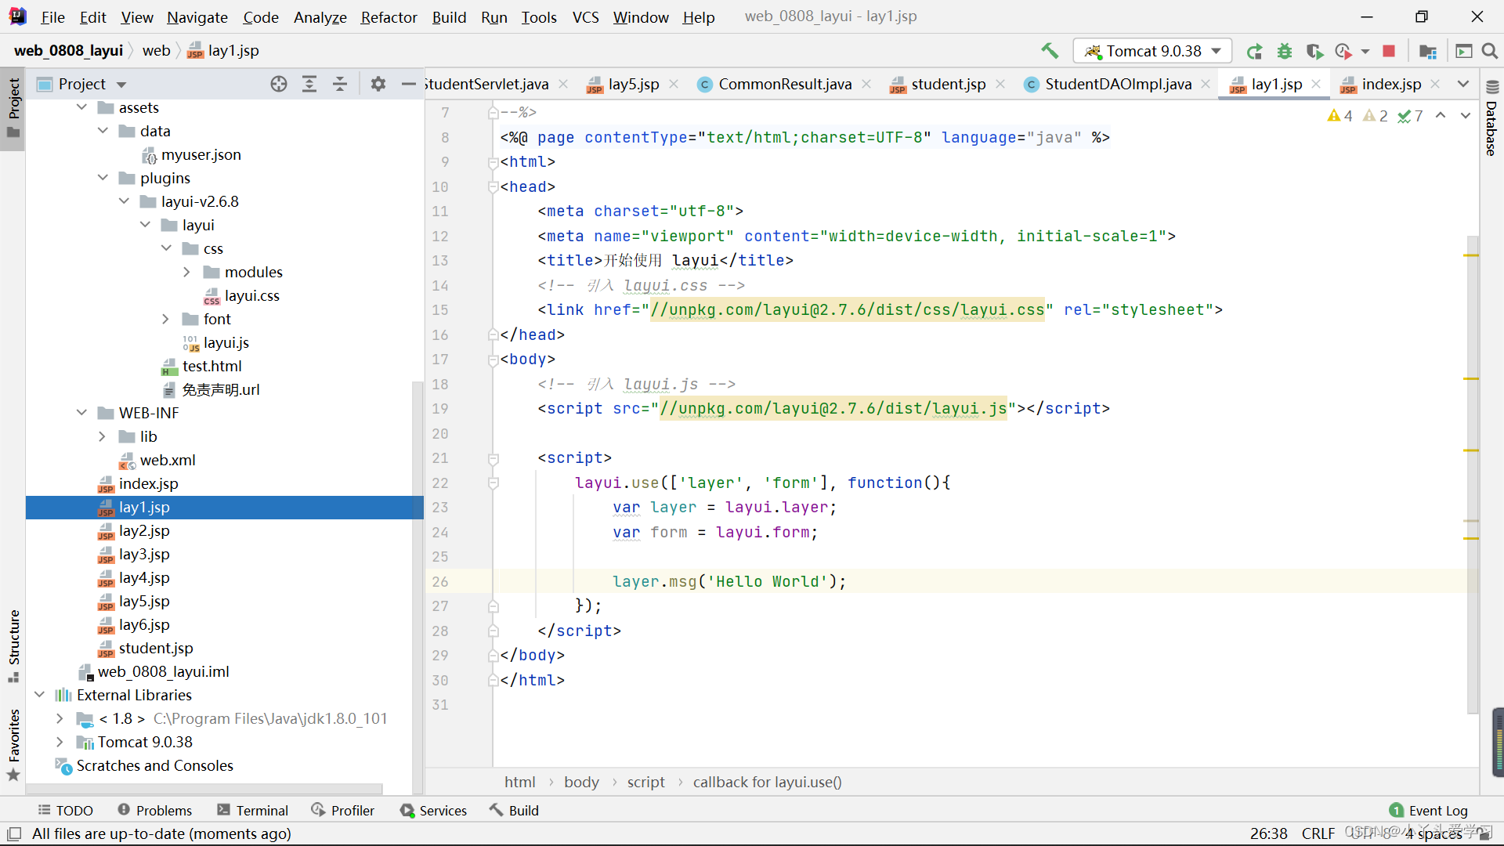
Task: Hide the Project panel with minus icon
Action: [x=408, y=84]
